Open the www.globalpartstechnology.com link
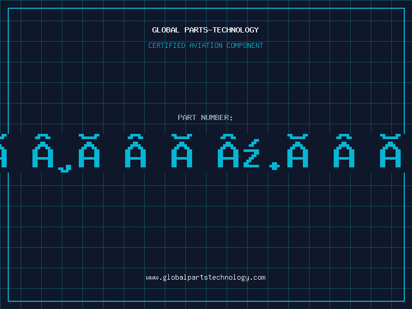The image size is (412, 309). [x=205, y=278]
